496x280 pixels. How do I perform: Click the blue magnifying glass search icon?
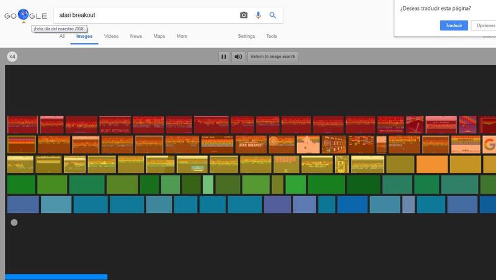pos(272,15)
